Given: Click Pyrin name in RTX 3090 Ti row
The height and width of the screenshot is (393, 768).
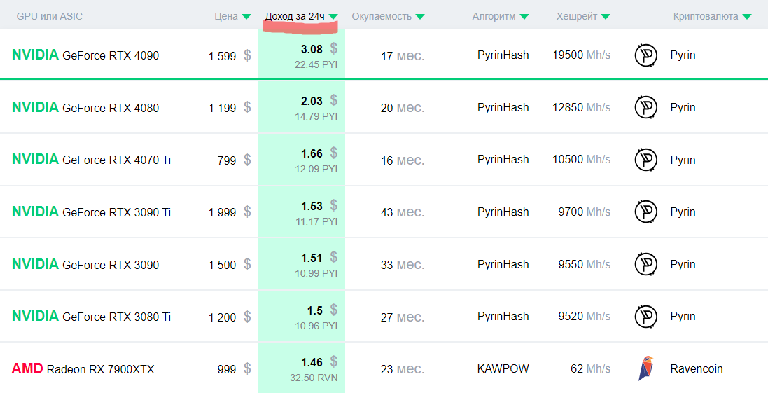Looking at the screenshot, I should 683,212.
